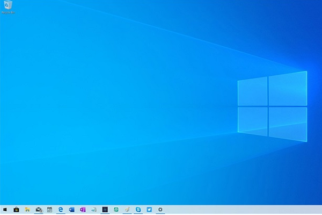The image size is (322, 215).
Task: Click the Recycle Bin text label
Action: (9, 13)
